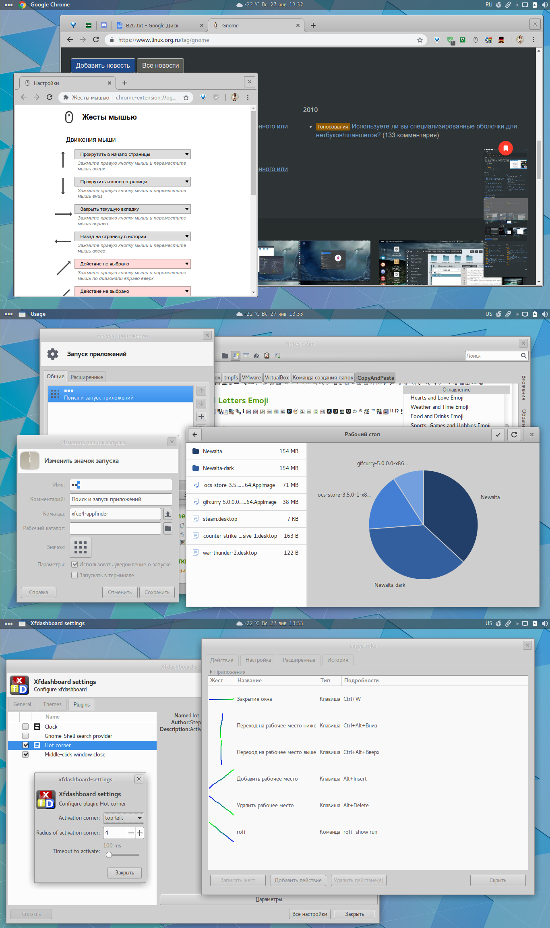Toggle 'Запускать в терминале' checkbox

click(x=74, y=575)
